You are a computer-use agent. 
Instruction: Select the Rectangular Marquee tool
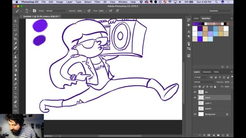(15, 26)
